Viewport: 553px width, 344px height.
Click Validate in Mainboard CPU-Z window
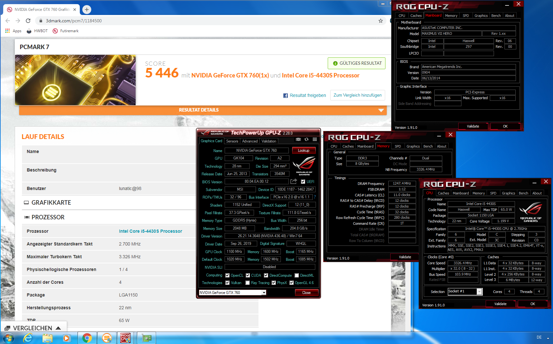(x=473, y=126)
